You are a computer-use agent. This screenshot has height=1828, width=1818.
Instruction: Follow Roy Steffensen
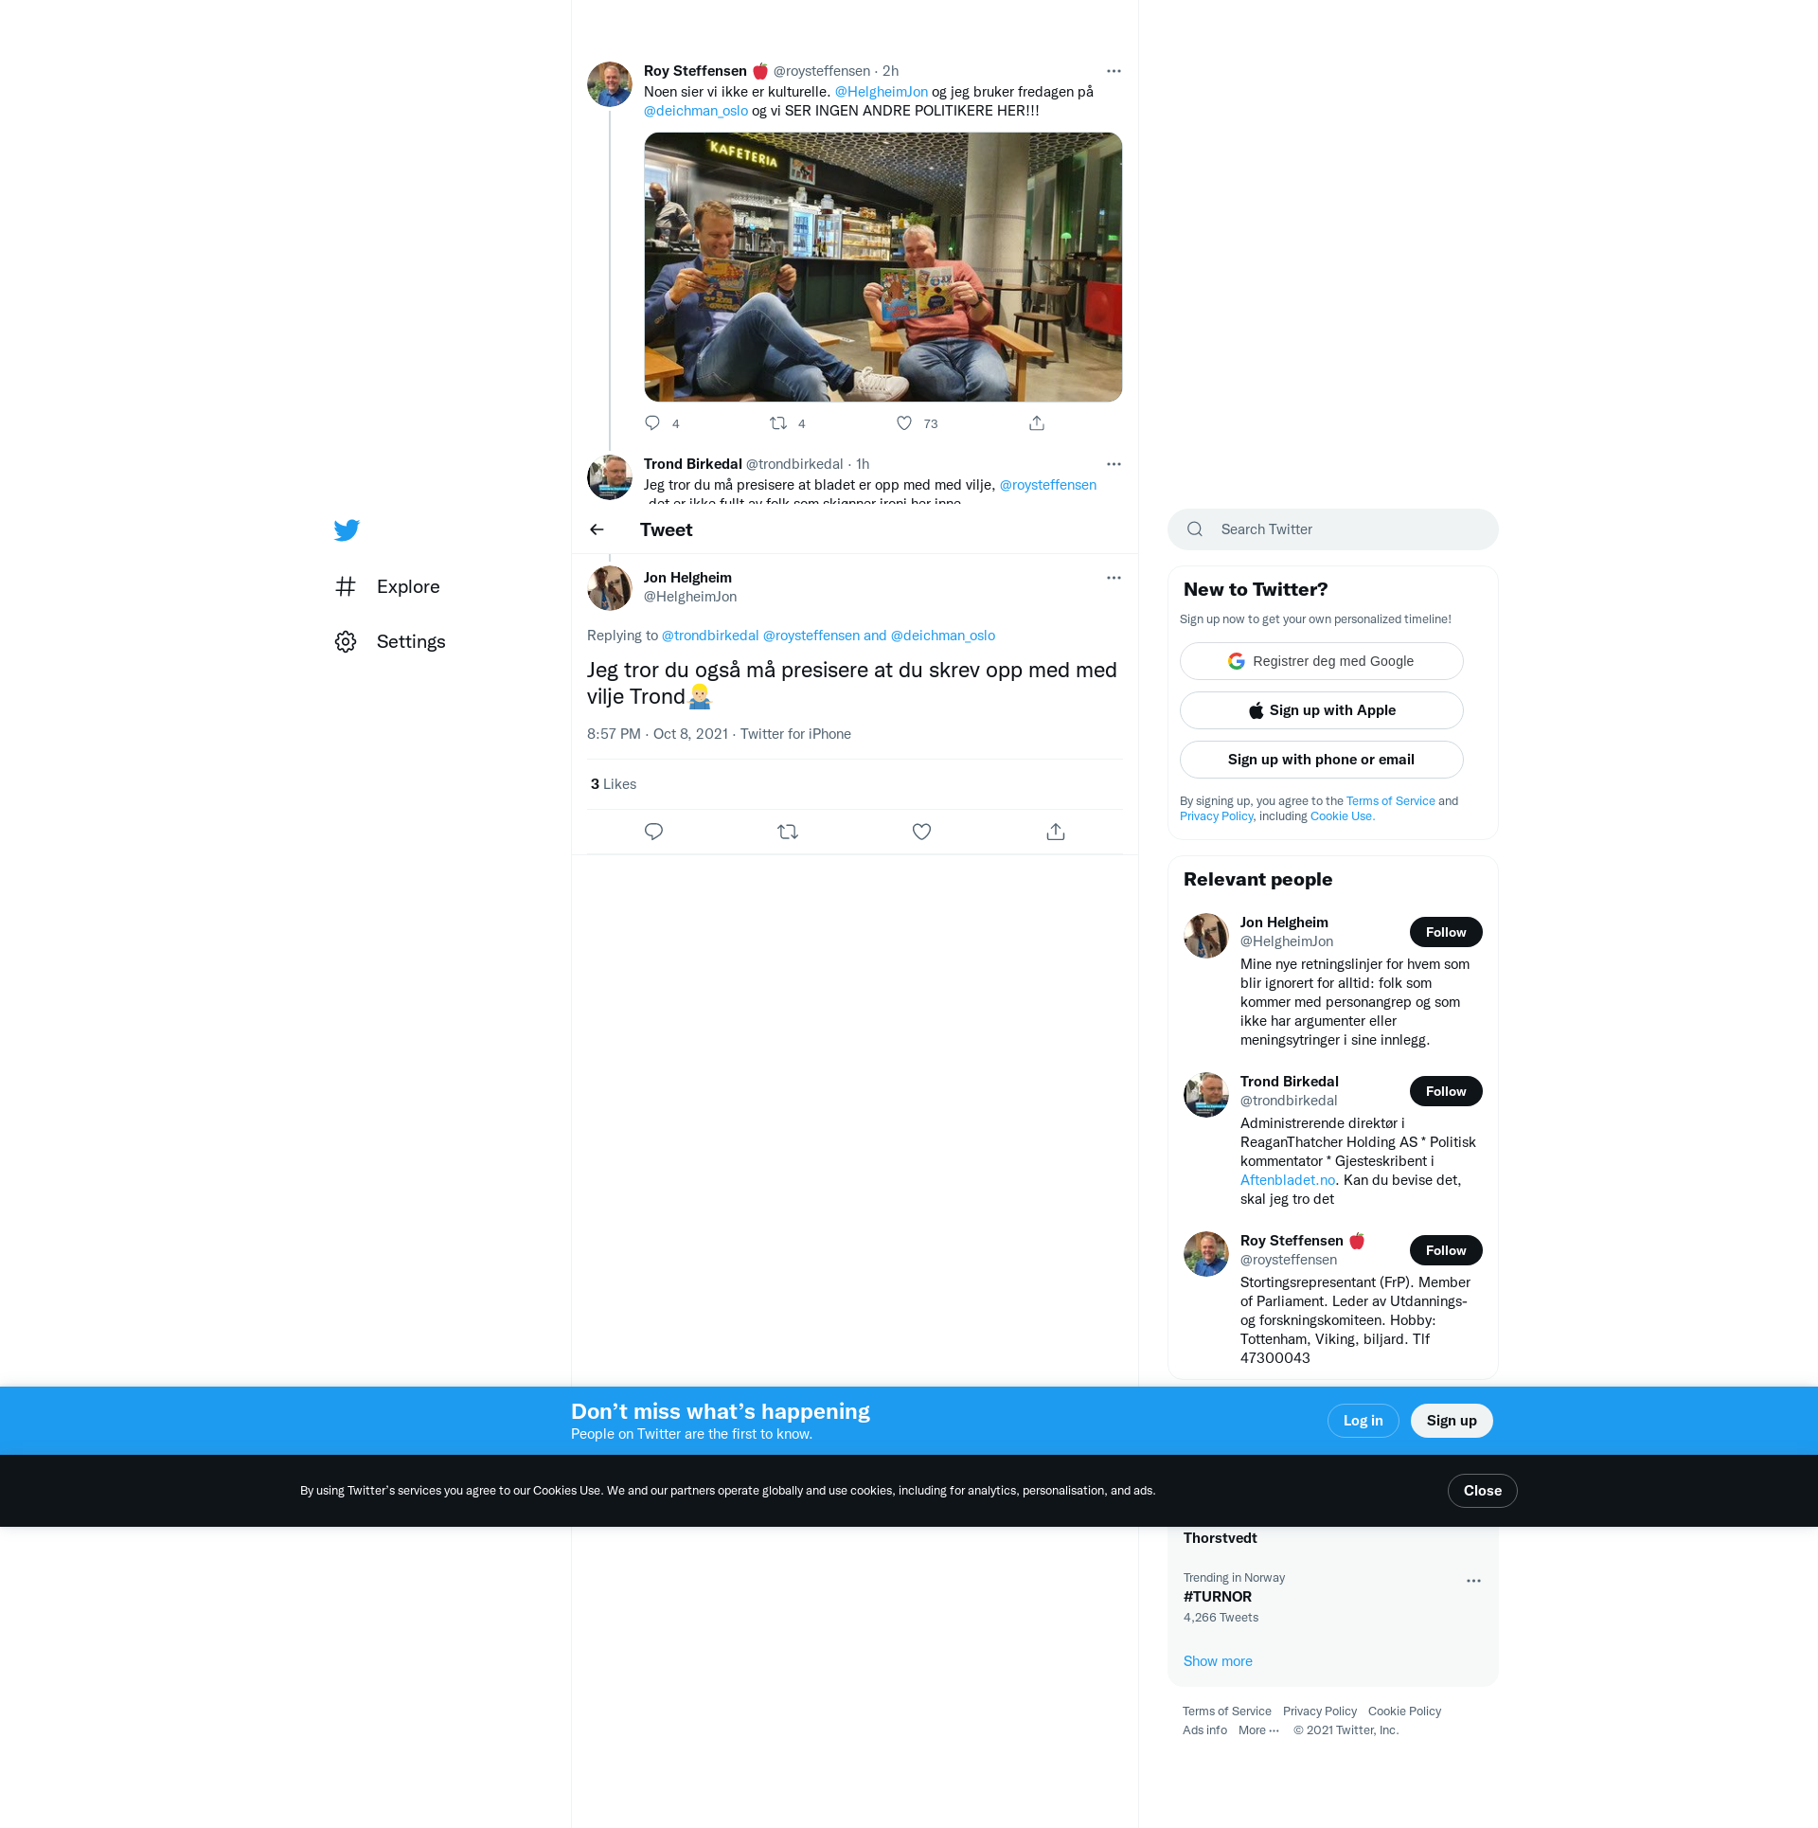coord(1445,1250)
